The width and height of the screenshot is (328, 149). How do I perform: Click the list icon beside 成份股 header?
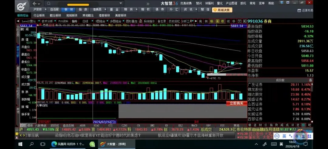click(310, 80)
